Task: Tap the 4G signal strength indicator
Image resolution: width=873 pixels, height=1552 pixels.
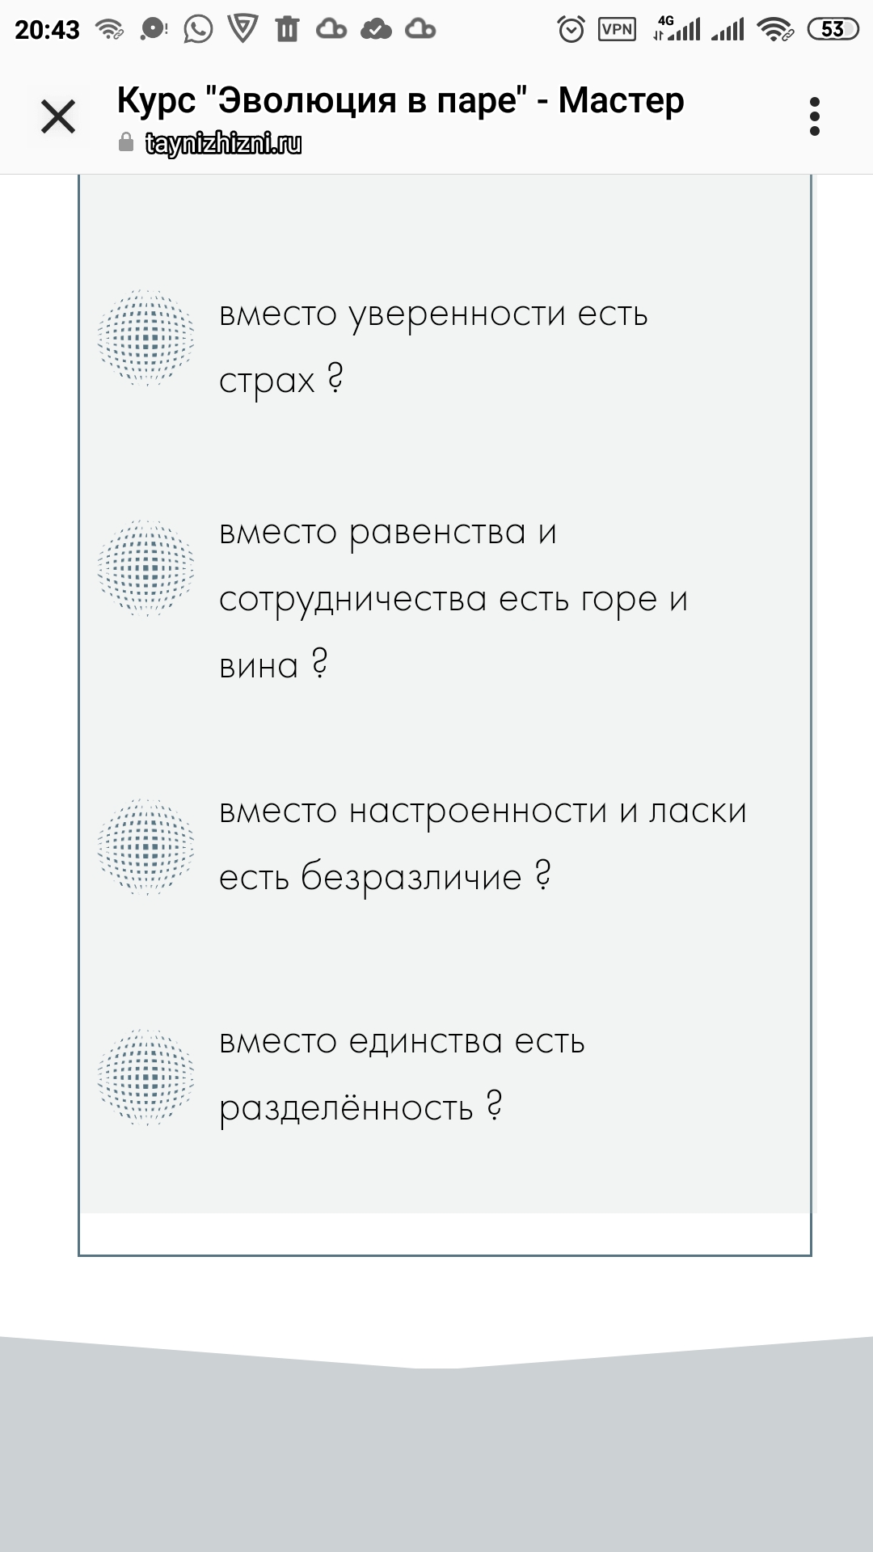Action: 676,28
